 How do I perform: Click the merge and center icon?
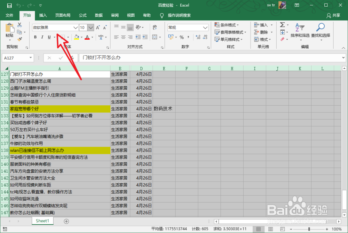tap(155, 37)
